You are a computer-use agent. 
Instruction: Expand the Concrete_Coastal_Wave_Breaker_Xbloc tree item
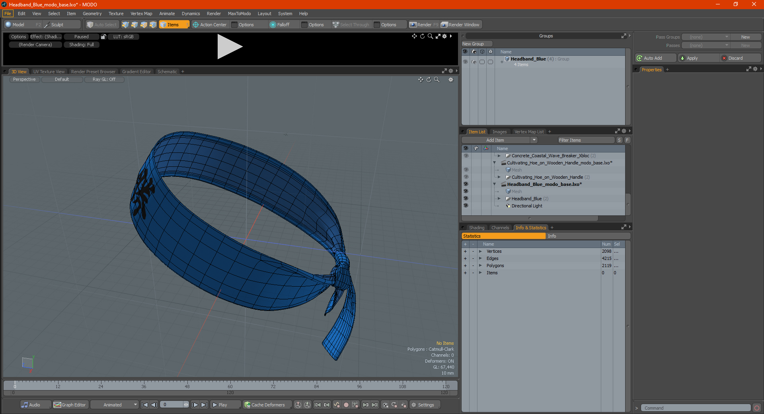(x=499, y=156)
